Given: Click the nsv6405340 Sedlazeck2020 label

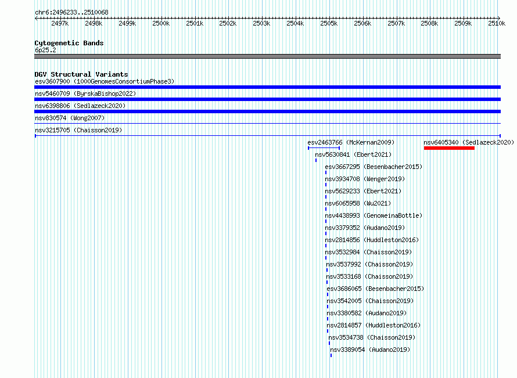Looking at the screenshot, I should pos(469,142).
